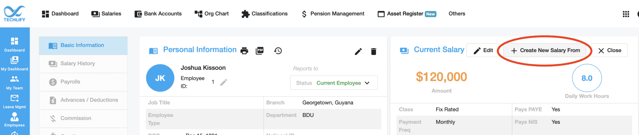This screenshot has width=639, height=135.
Task: Open My Team in the sidebar
Action: [x=14, y=83]
